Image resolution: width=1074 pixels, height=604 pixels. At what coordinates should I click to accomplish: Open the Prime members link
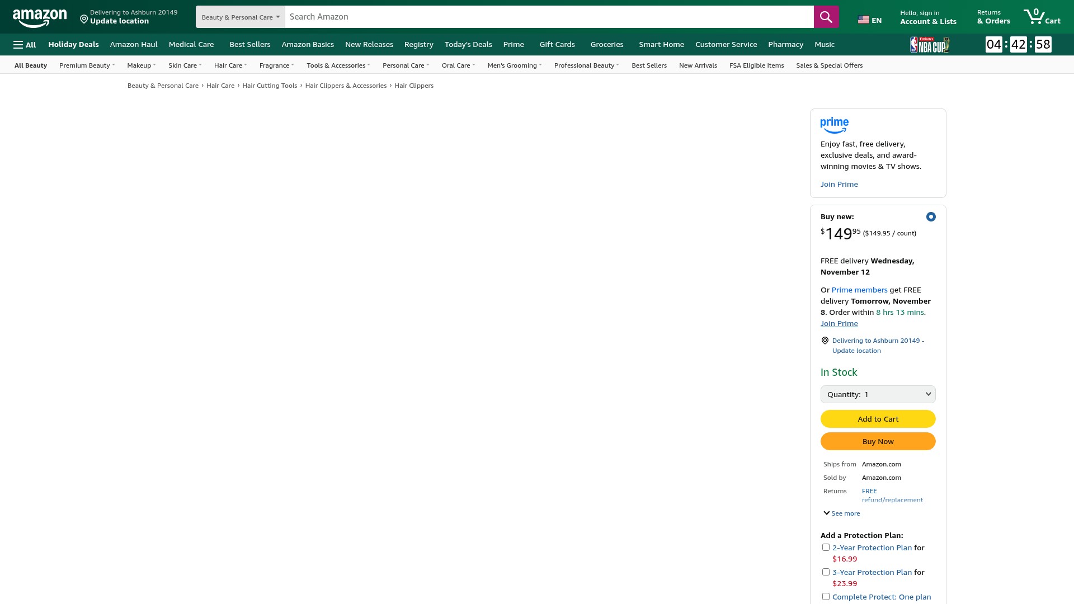click(859, 290)
